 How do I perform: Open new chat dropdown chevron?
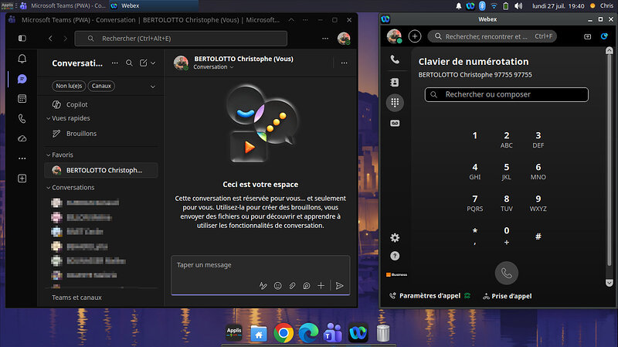153,63
